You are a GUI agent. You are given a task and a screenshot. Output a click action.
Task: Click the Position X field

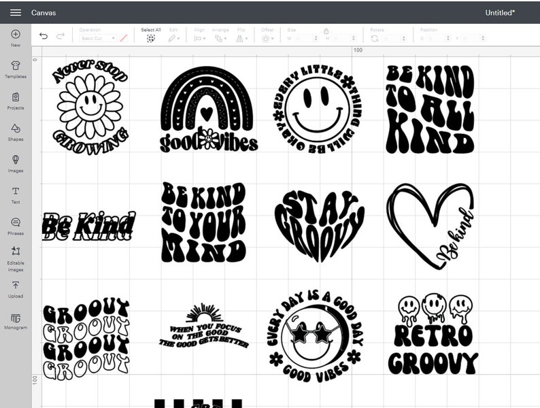pyautogui.click(x=436, y=38)
